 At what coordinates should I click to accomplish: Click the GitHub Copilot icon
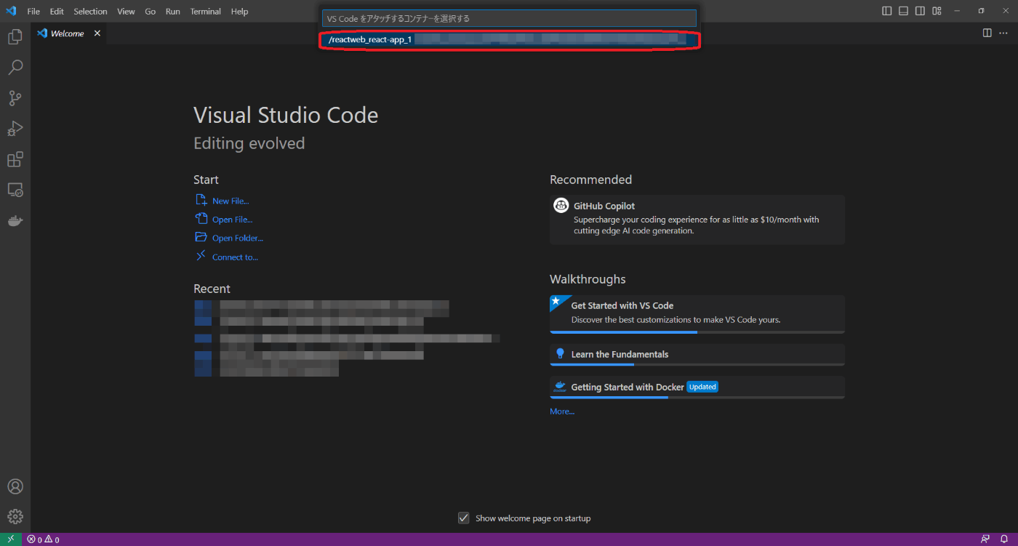point(561,206)
